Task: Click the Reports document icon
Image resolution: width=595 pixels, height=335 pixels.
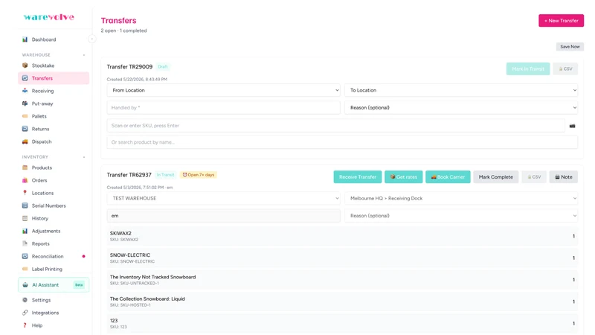Action: click(x=25, y=243)
